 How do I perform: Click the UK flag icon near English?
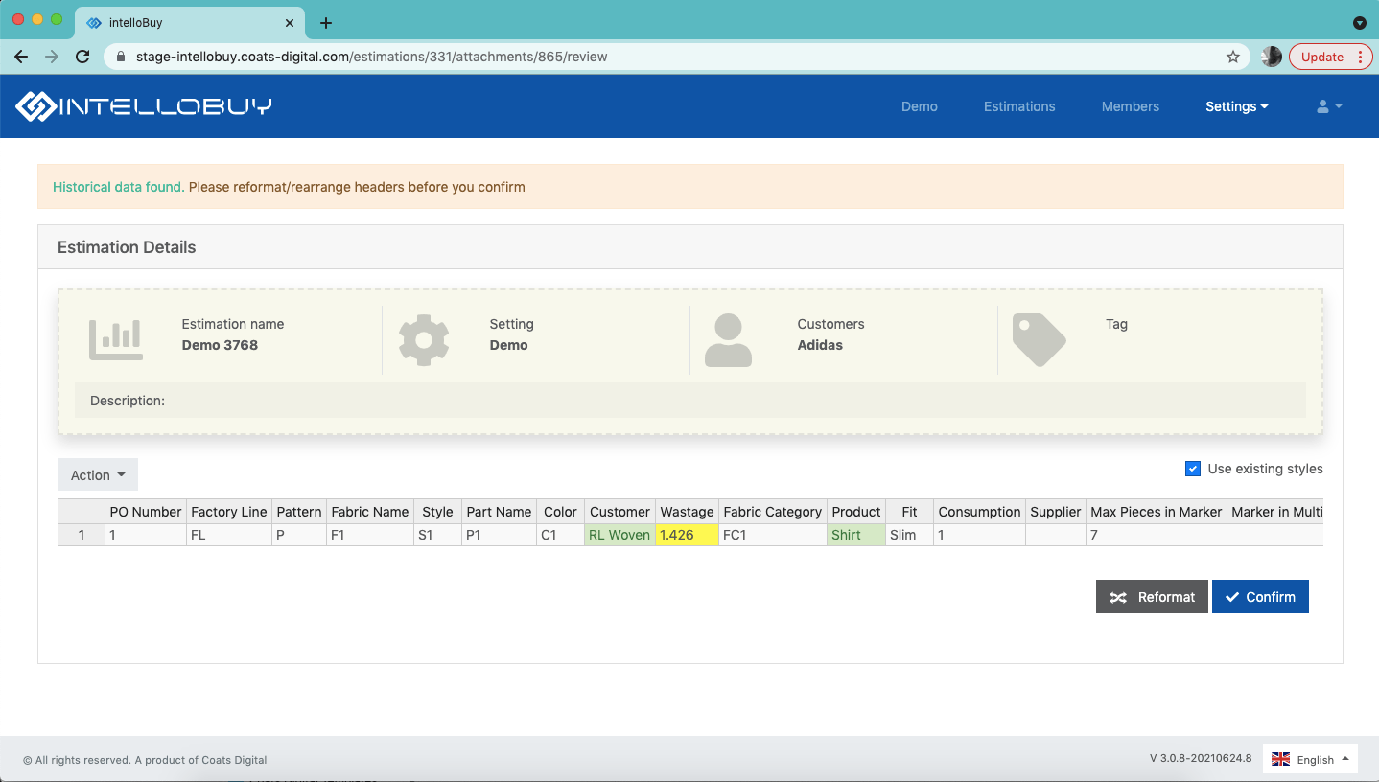click(1281, 758)
